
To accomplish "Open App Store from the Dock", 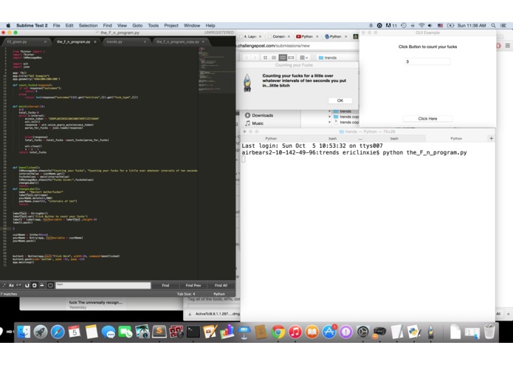I will click(x=328, y=332).
